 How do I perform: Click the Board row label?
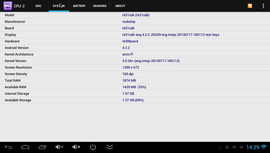click(9, 28)
